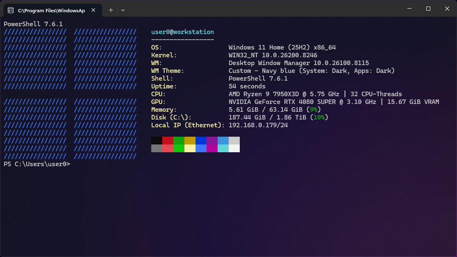Click 'Desktop Window Manager 10.0.26100.8115' text
Image resolution: width=457 pixels, height=257 pixels.
[299, 63]
